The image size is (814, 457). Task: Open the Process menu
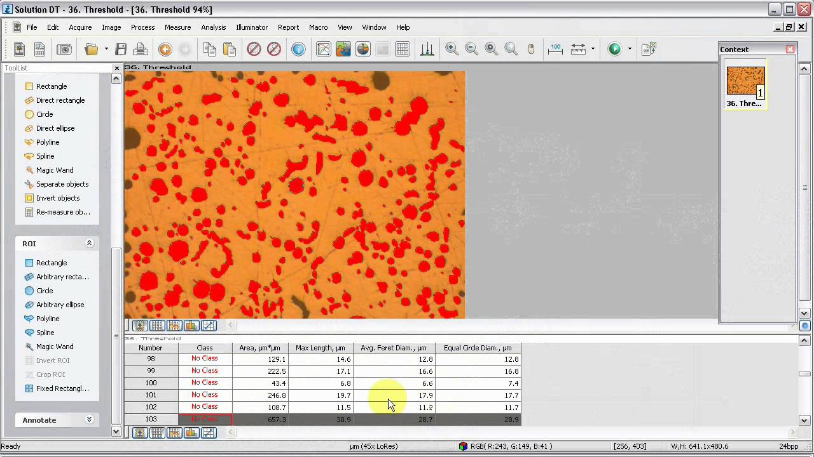tap(142, 27)
